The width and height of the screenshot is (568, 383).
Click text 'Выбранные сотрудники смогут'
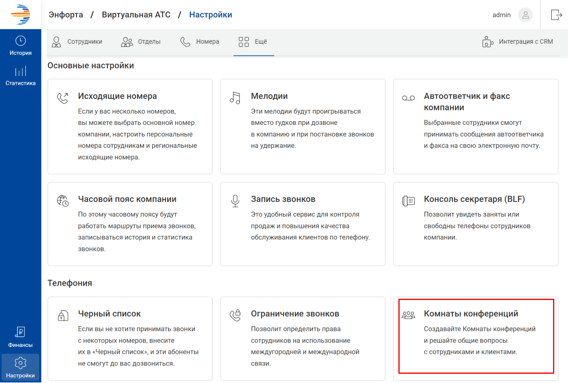(473, 123)
